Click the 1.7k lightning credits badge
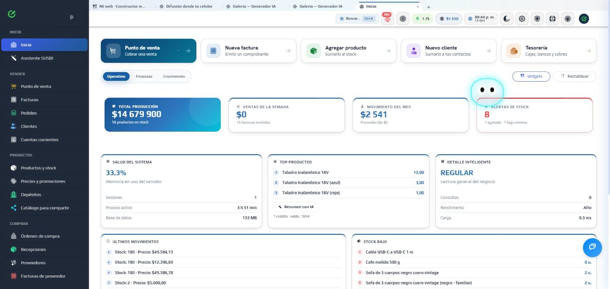This screenshot has height=289, width=610. point(422,19)
